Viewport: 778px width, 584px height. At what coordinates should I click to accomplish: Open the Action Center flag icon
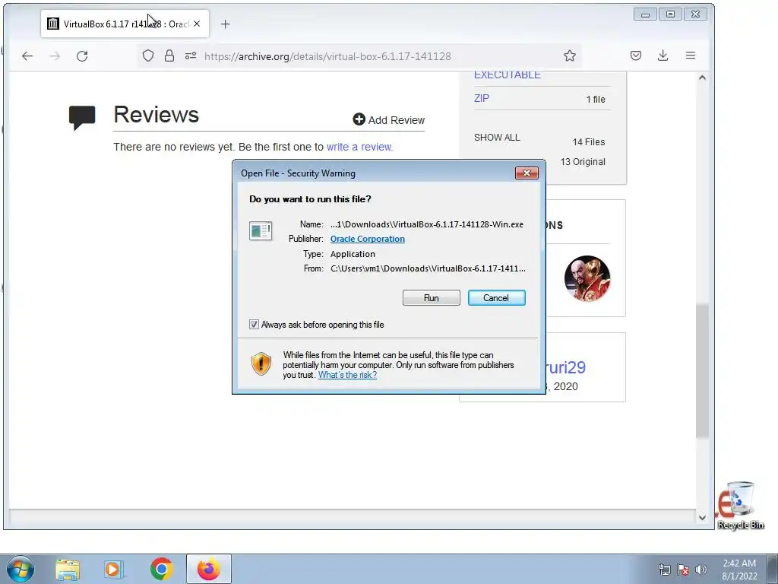pyautogui.click(x=683, y=570)
